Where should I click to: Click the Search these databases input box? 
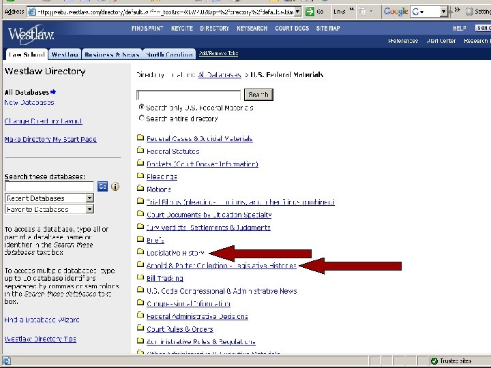tap(49, 187)
